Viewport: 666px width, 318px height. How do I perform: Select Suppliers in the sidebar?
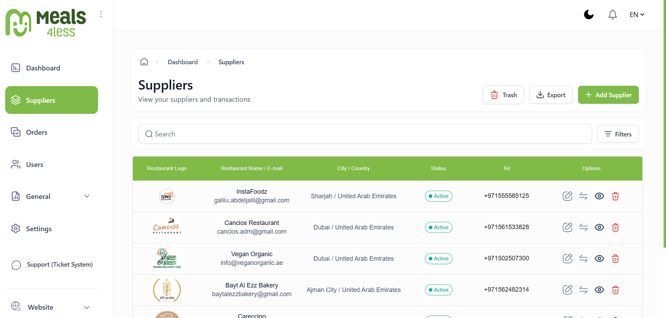point(51,100)
